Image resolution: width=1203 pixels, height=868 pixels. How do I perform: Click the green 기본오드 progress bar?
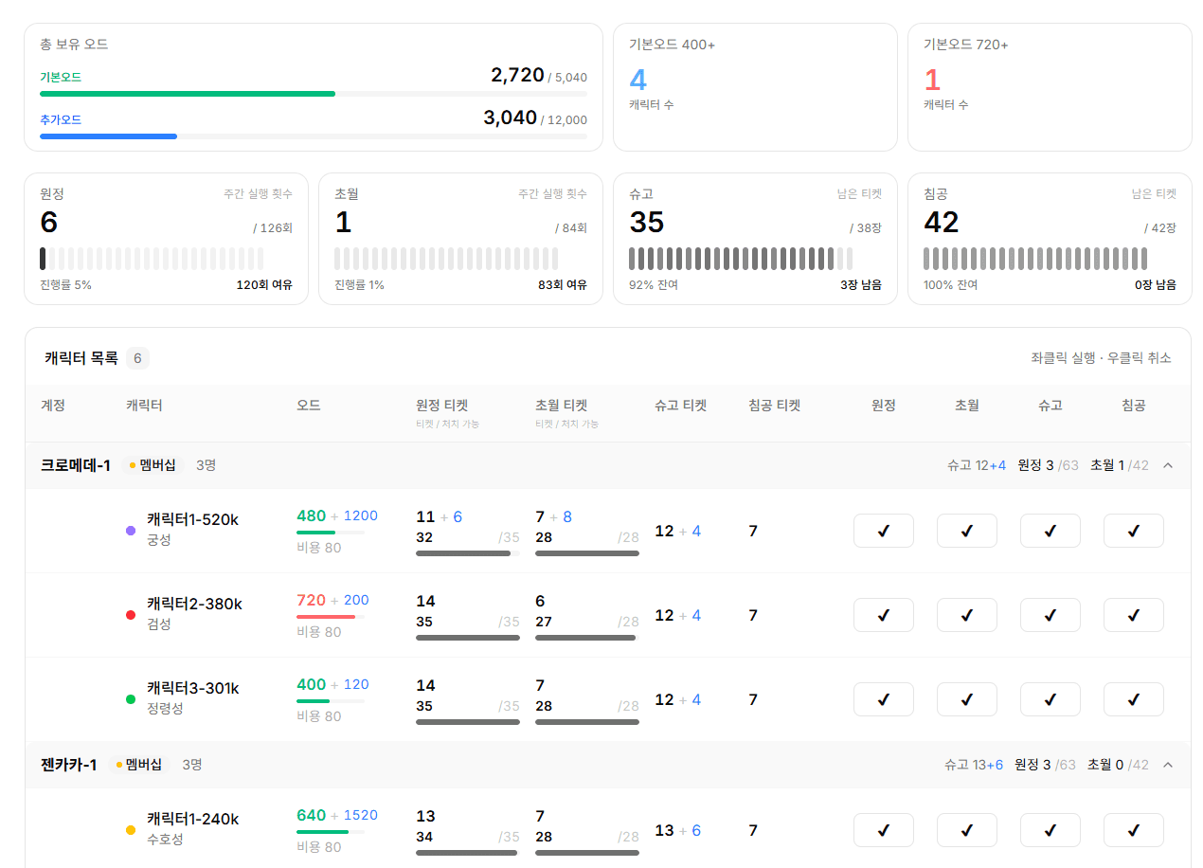[x=188, y=94]
